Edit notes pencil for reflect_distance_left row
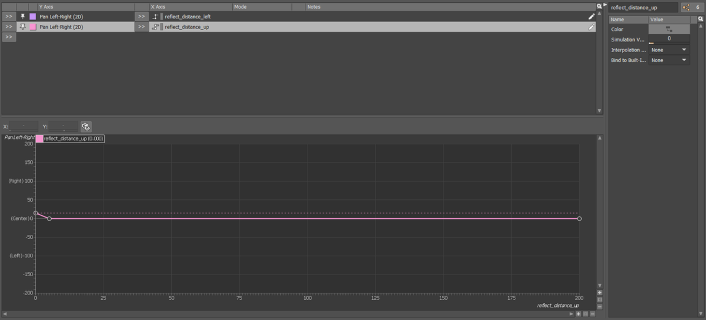 [x=591, y=17]
